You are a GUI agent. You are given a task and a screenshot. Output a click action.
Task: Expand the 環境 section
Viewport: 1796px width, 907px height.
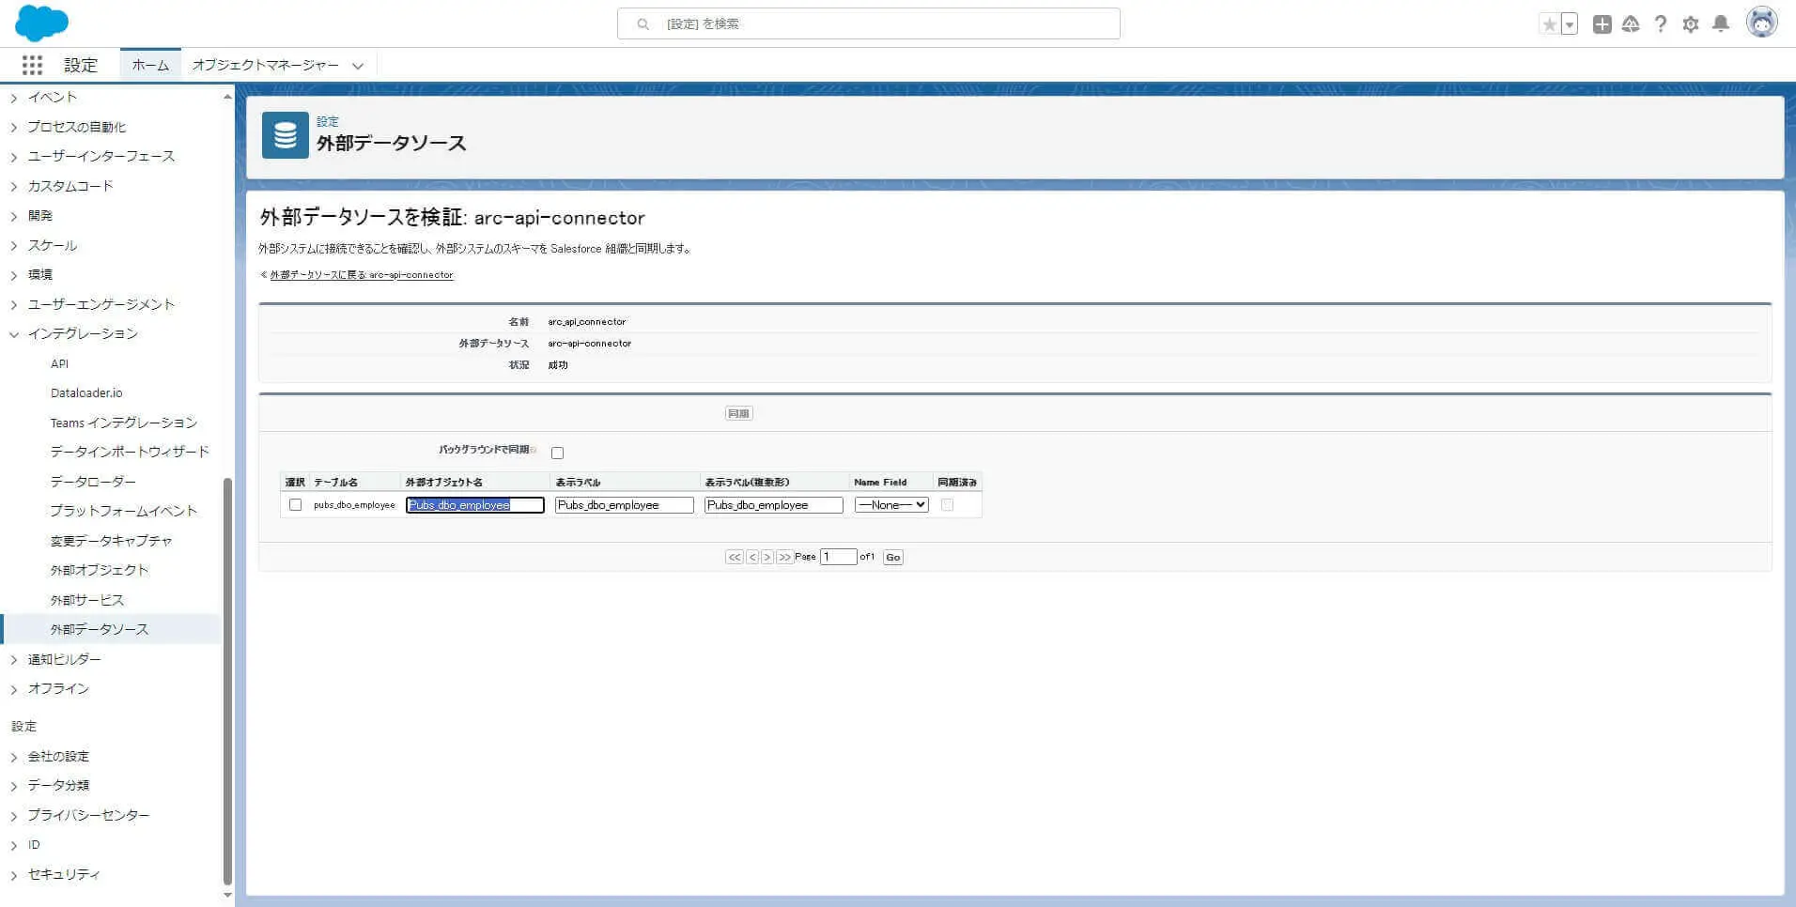(x=14, y=275)
